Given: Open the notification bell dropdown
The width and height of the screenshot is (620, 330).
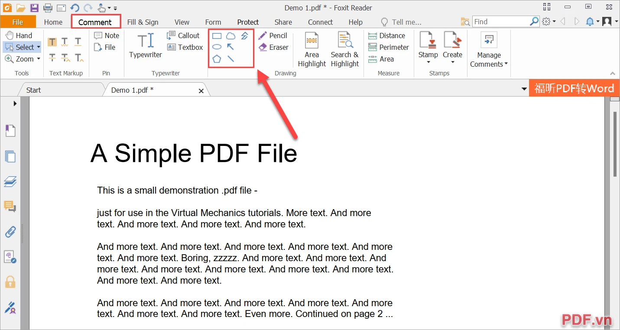Looking at the screenshot, I should [x=598, y=22].
